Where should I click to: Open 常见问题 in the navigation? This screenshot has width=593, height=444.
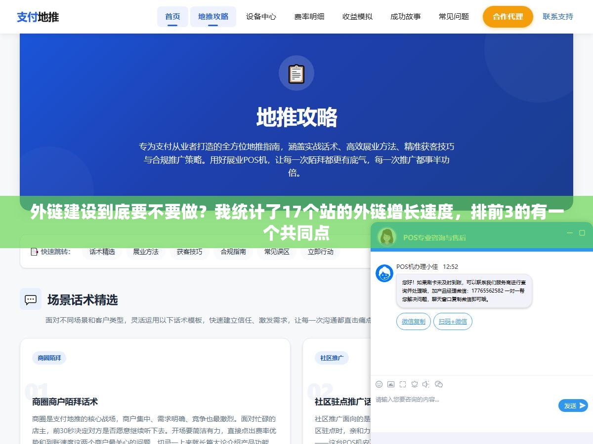click(454, 16)
